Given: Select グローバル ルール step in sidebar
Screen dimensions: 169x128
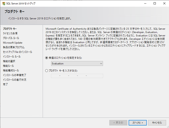Looking at the screenshot, I should click(11, 38).
